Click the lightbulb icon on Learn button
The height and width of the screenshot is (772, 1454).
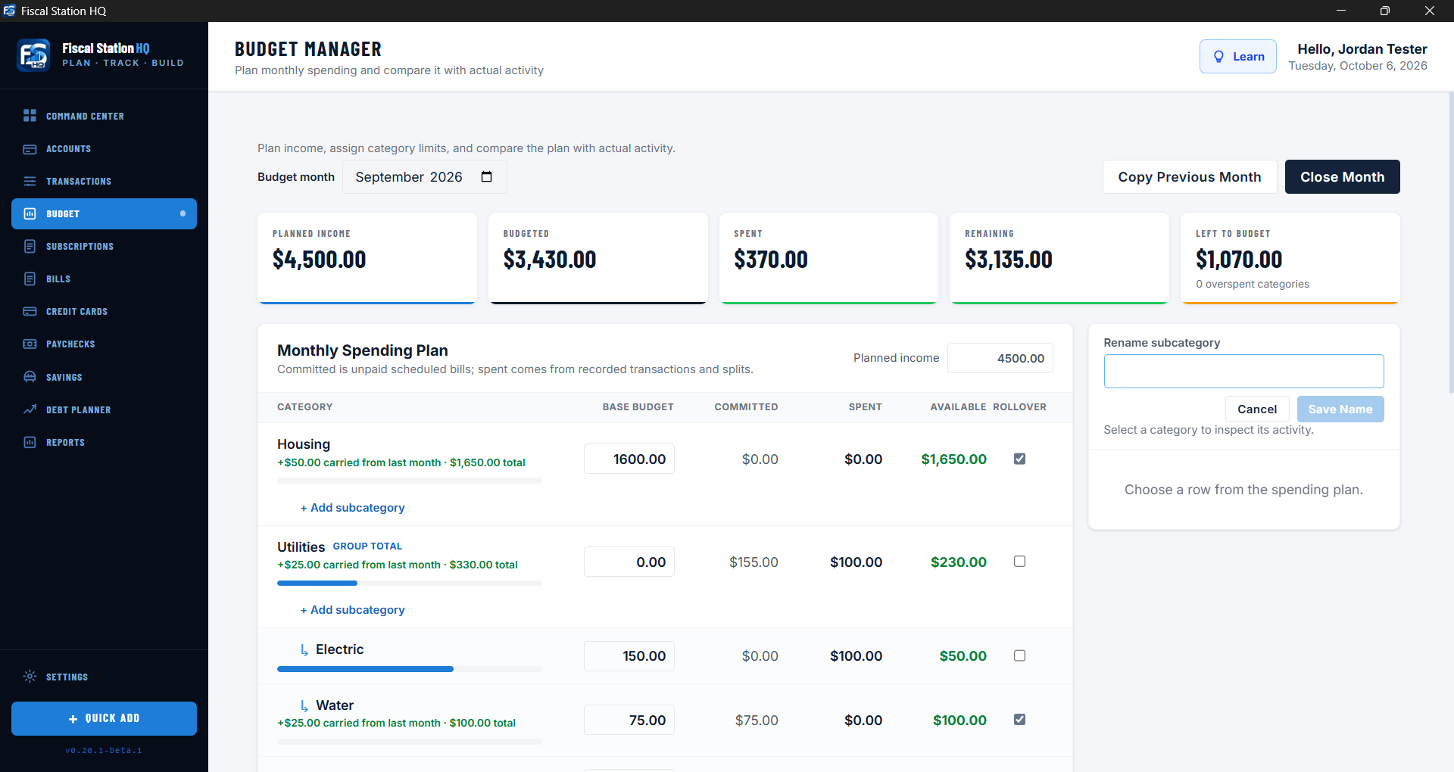[1218, 57]
